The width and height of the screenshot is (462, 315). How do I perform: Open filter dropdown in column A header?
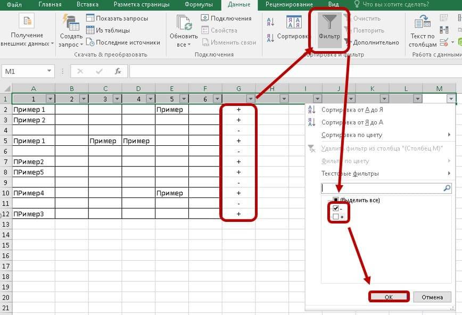(51, 99)
